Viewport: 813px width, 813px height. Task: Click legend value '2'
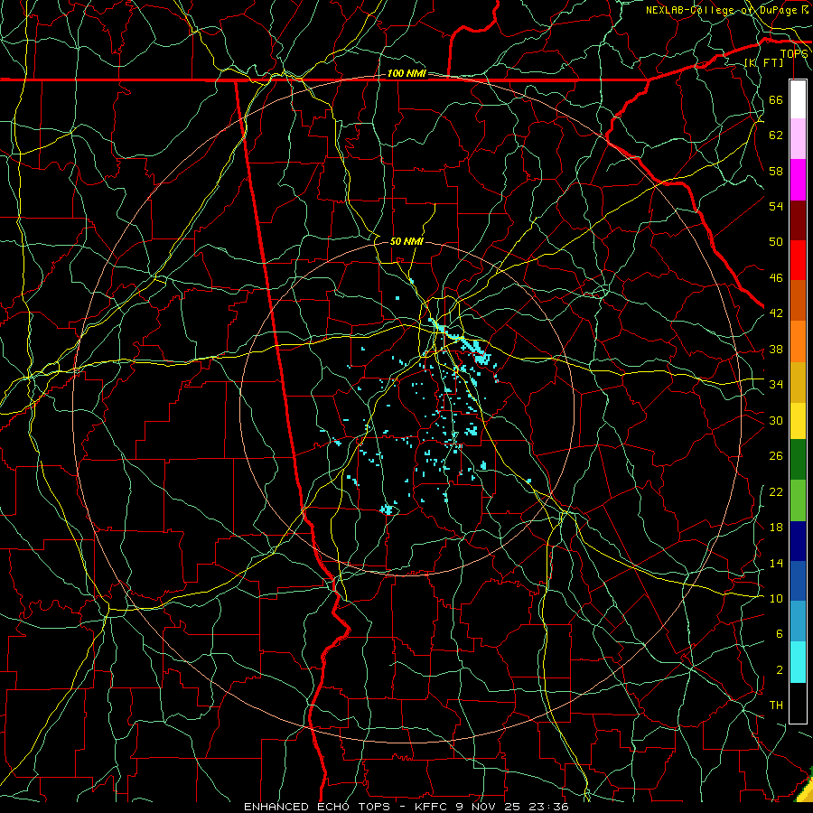[x=779, y=670]
